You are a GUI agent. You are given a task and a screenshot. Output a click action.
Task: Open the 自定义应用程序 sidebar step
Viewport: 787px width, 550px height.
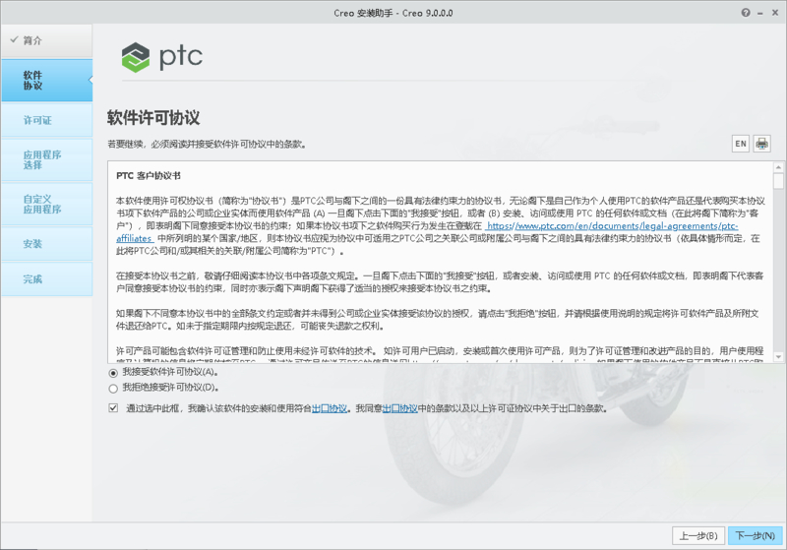coord(46,204)
